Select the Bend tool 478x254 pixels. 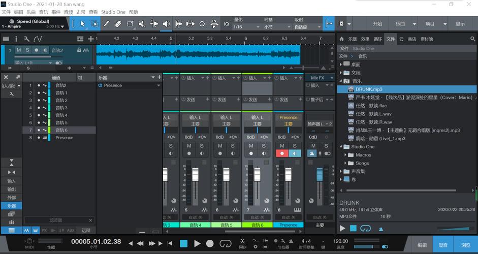point(154,24)
